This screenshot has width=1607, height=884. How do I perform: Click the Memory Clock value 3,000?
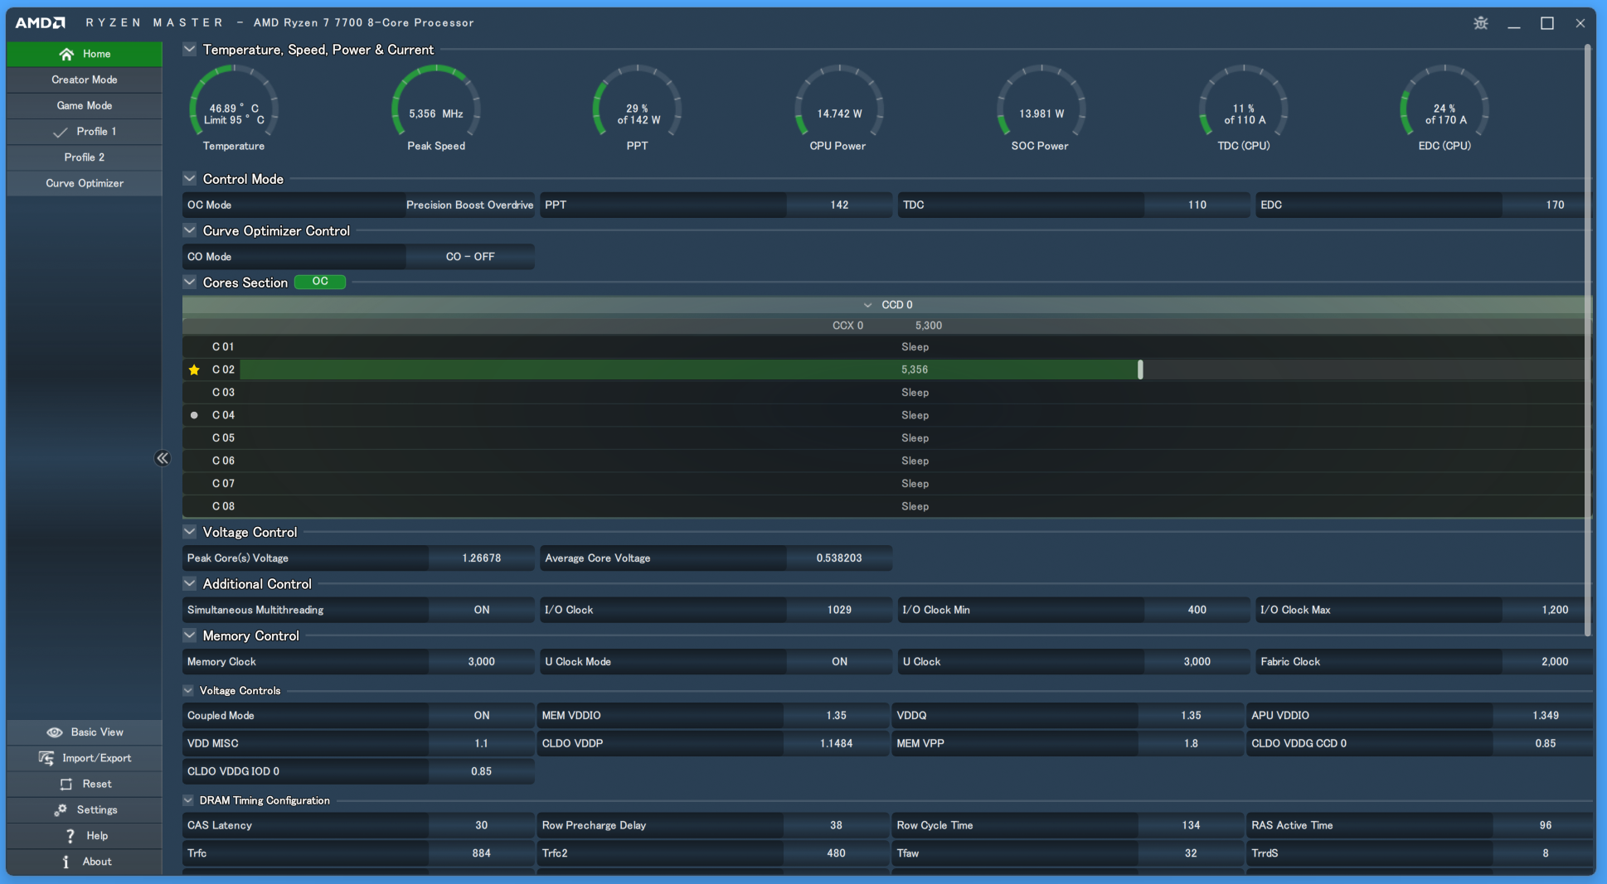tap(482, 662)
